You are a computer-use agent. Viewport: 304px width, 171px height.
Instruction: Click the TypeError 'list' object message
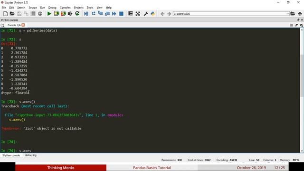click(x=41, y=128)
